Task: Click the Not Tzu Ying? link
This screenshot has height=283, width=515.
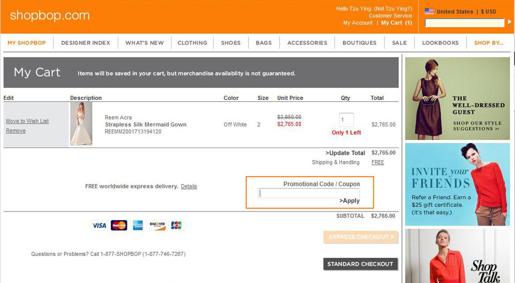Action: click(393, 9)
